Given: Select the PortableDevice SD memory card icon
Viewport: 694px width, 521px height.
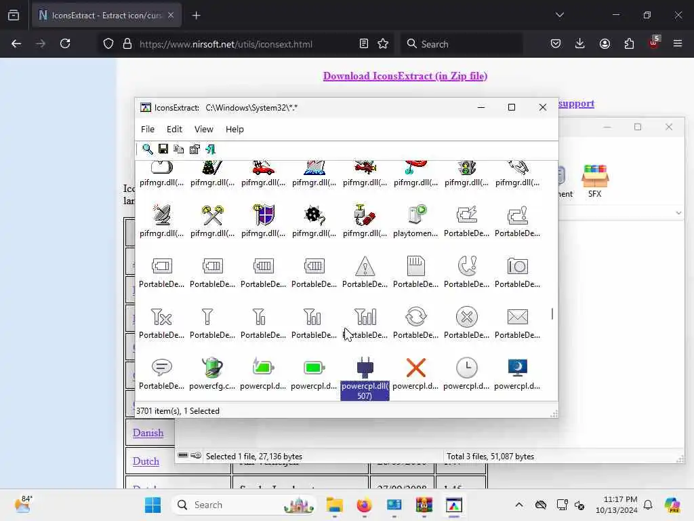Looking at the screenshot, I should click(416, 266).
